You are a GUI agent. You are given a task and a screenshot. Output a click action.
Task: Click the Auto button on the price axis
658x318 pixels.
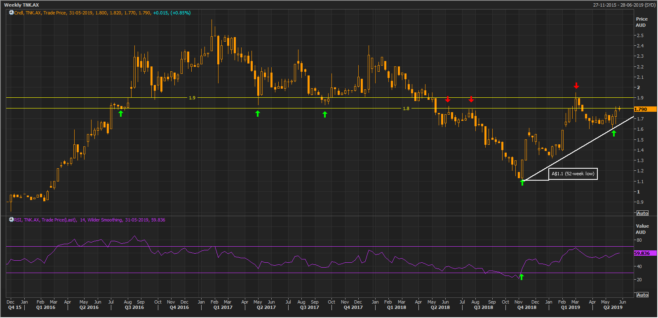click(642, 213)
